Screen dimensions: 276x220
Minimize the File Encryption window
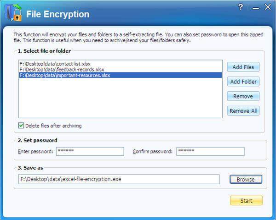pos(256,8)
